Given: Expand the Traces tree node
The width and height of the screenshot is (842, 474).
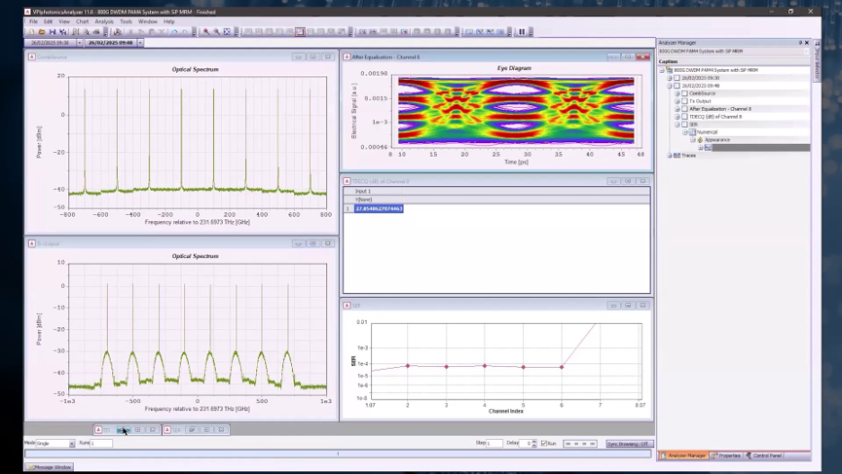Looking at the screenshot, I should click(670, 156).
